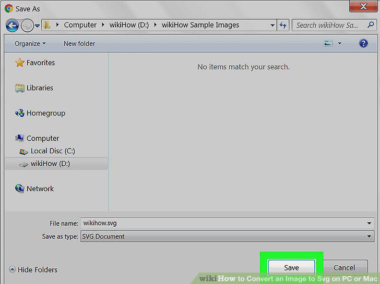This screenshot has width=380, height=284.
Task: Click the Search wikiHow Sa... field
Action: (x=335, y=25)
